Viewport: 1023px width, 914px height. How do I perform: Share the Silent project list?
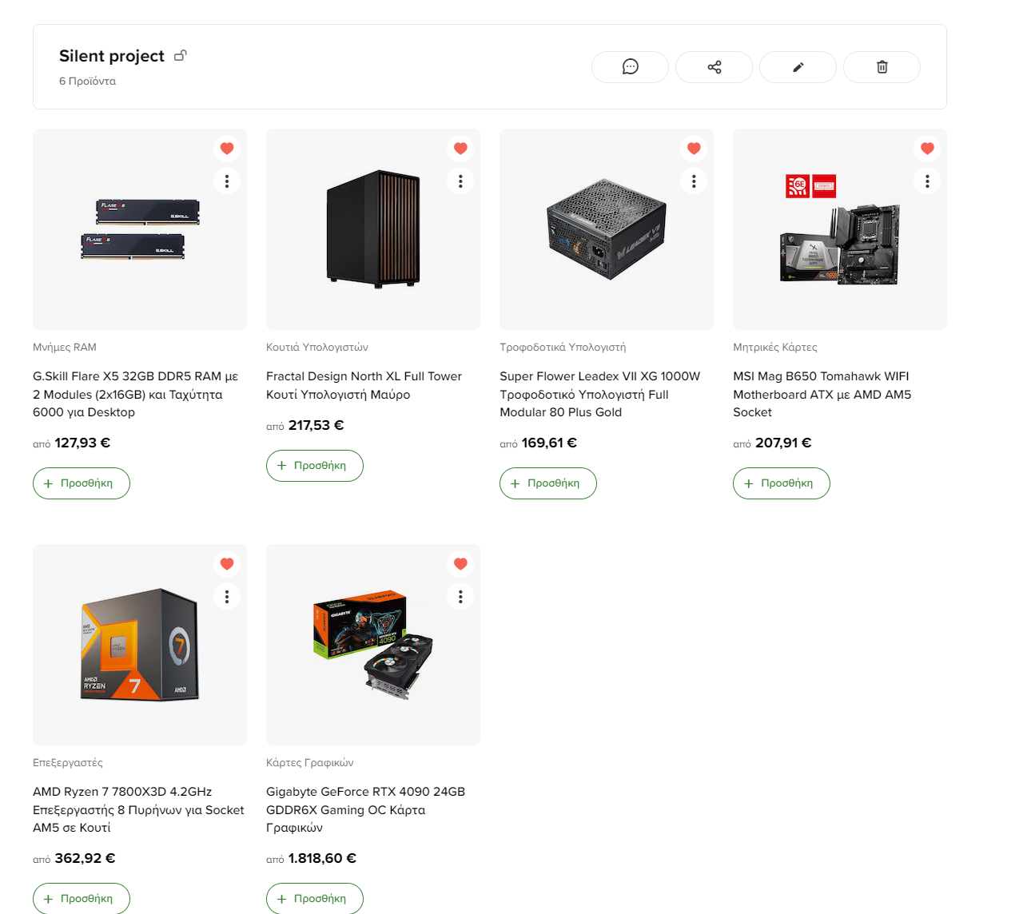tap(714, 67)
